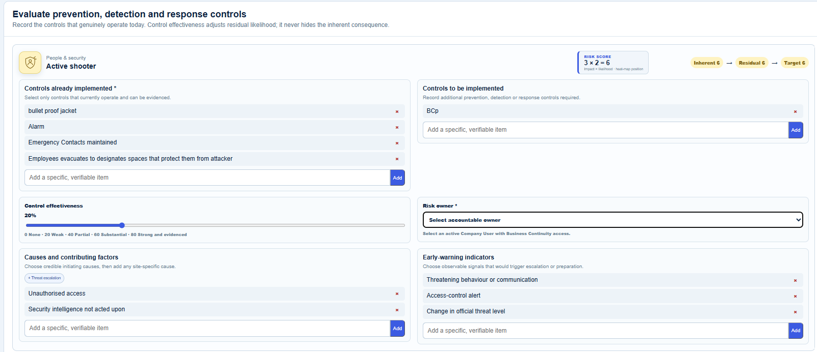Click Add for controls already implemented
Viewport: 817px width, 352px height.
point(397,178)
